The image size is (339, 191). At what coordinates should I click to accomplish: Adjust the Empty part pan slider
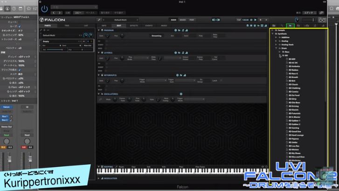pyautogui.click(x=82, y=50)
